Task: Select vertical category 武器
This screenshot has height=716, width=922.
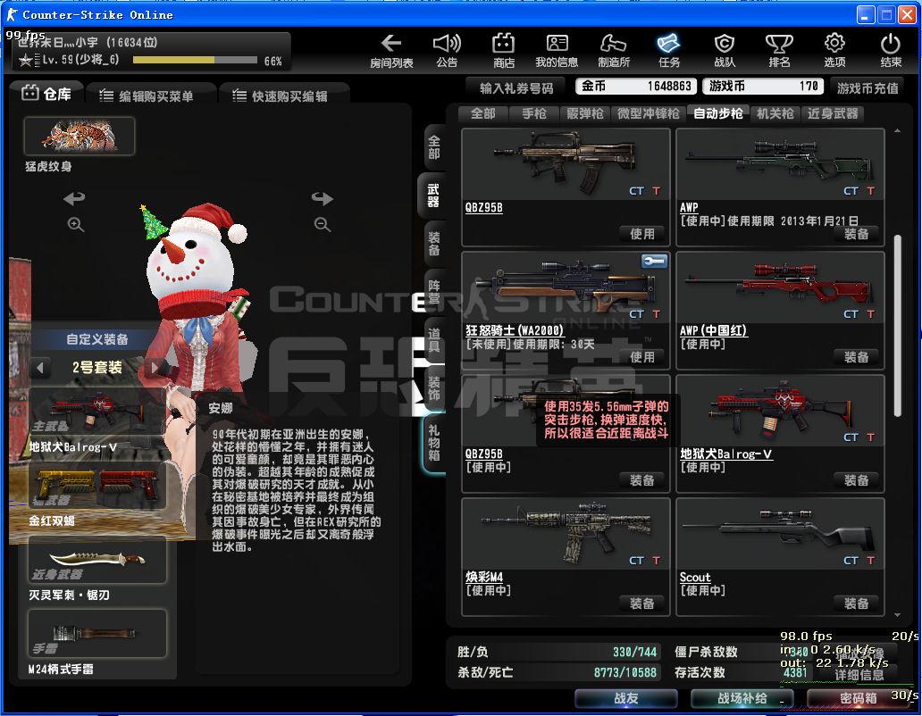Action: coord(432,196)
